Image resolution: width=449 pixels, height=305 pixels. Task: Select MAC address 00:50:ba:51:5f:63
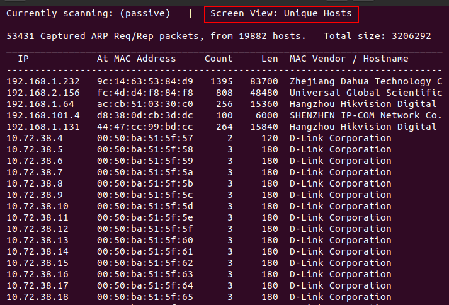[x=145, y=274]
